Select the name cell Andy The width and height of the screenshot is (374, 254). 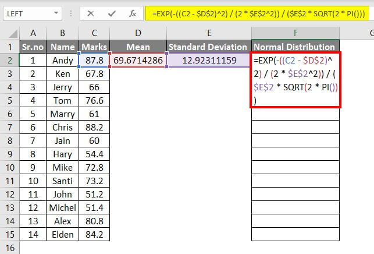click(62, 60)
